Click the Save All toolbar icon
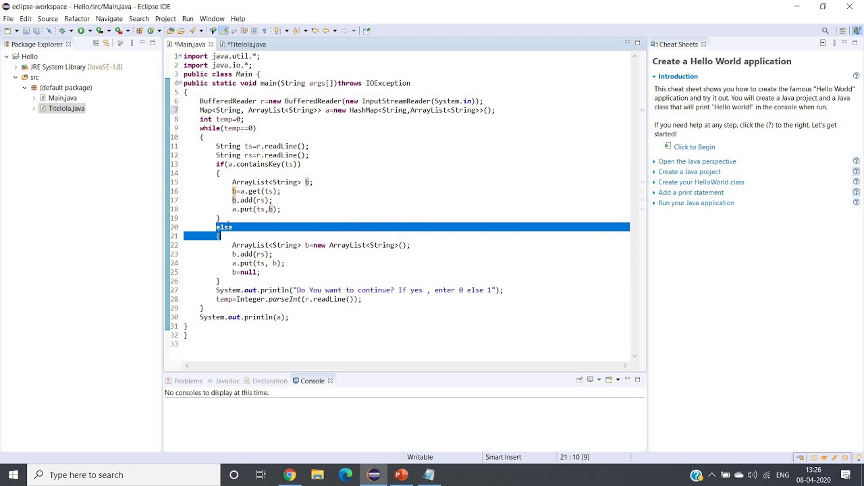The image size is (864, 486). click(36, 30)
